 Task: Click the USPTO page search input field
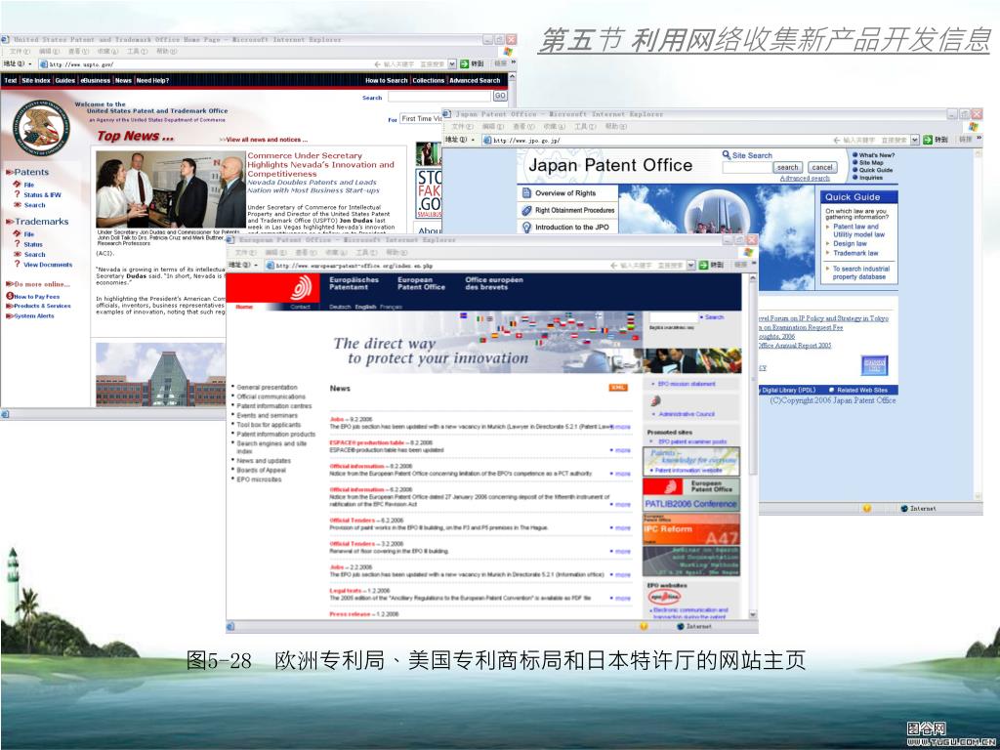438,97
